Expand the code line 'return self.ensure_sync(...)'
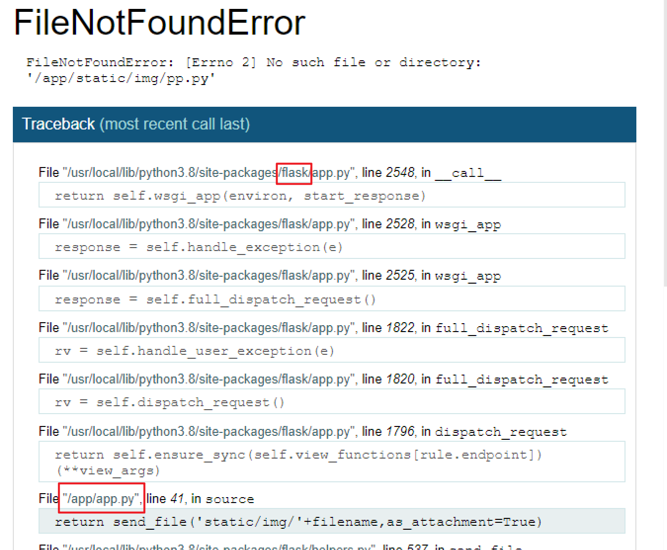 [x=332, y=462]
